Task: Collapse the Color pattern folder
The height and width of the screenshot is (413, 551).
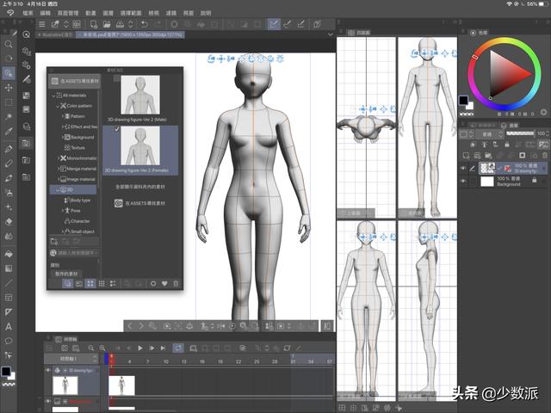Action: tap(58, 106)
